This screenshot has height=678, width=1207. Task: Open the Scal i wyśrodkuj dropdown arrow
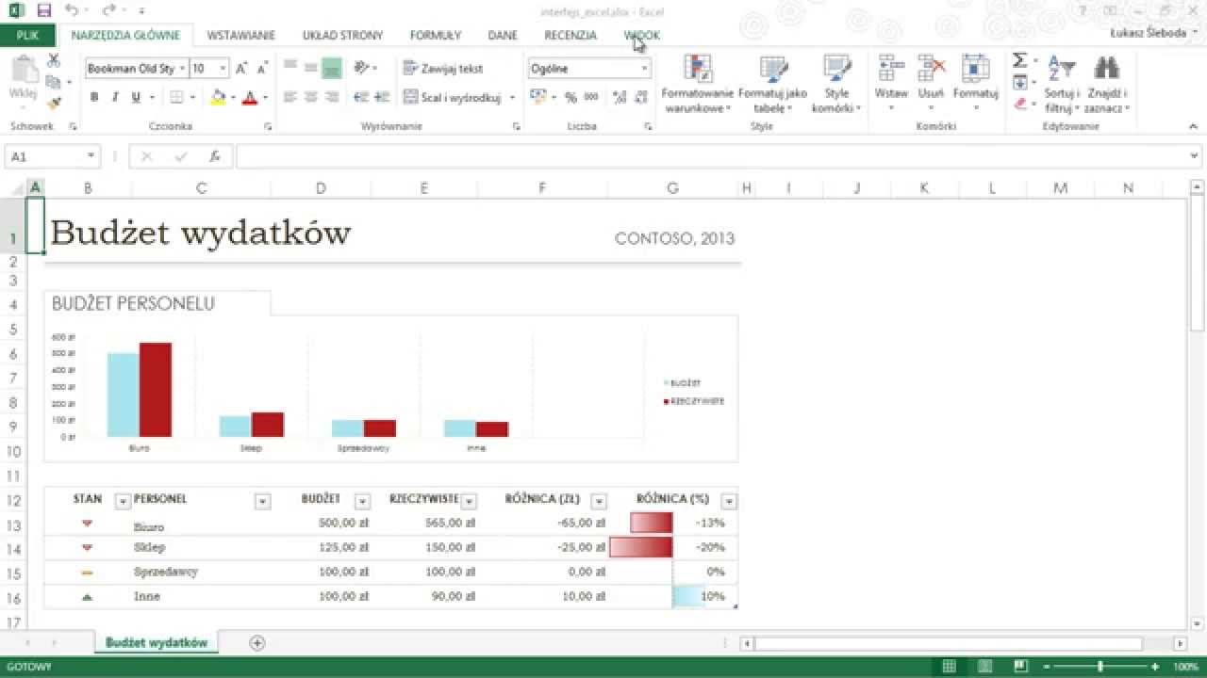pyautogui.click(x=513, y=97)
